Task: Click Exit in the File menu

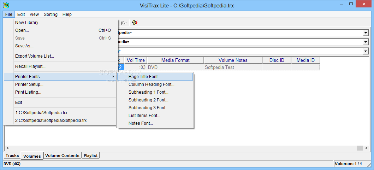Action: 61,102
